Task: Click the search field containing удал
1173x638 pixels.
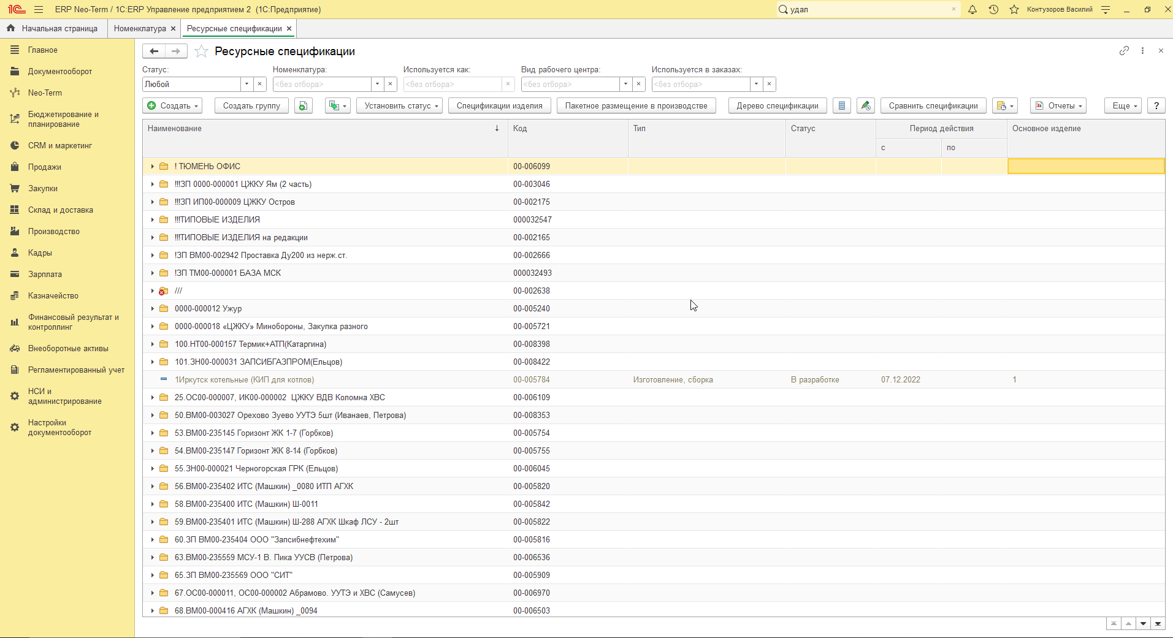Action: point(868,9)
